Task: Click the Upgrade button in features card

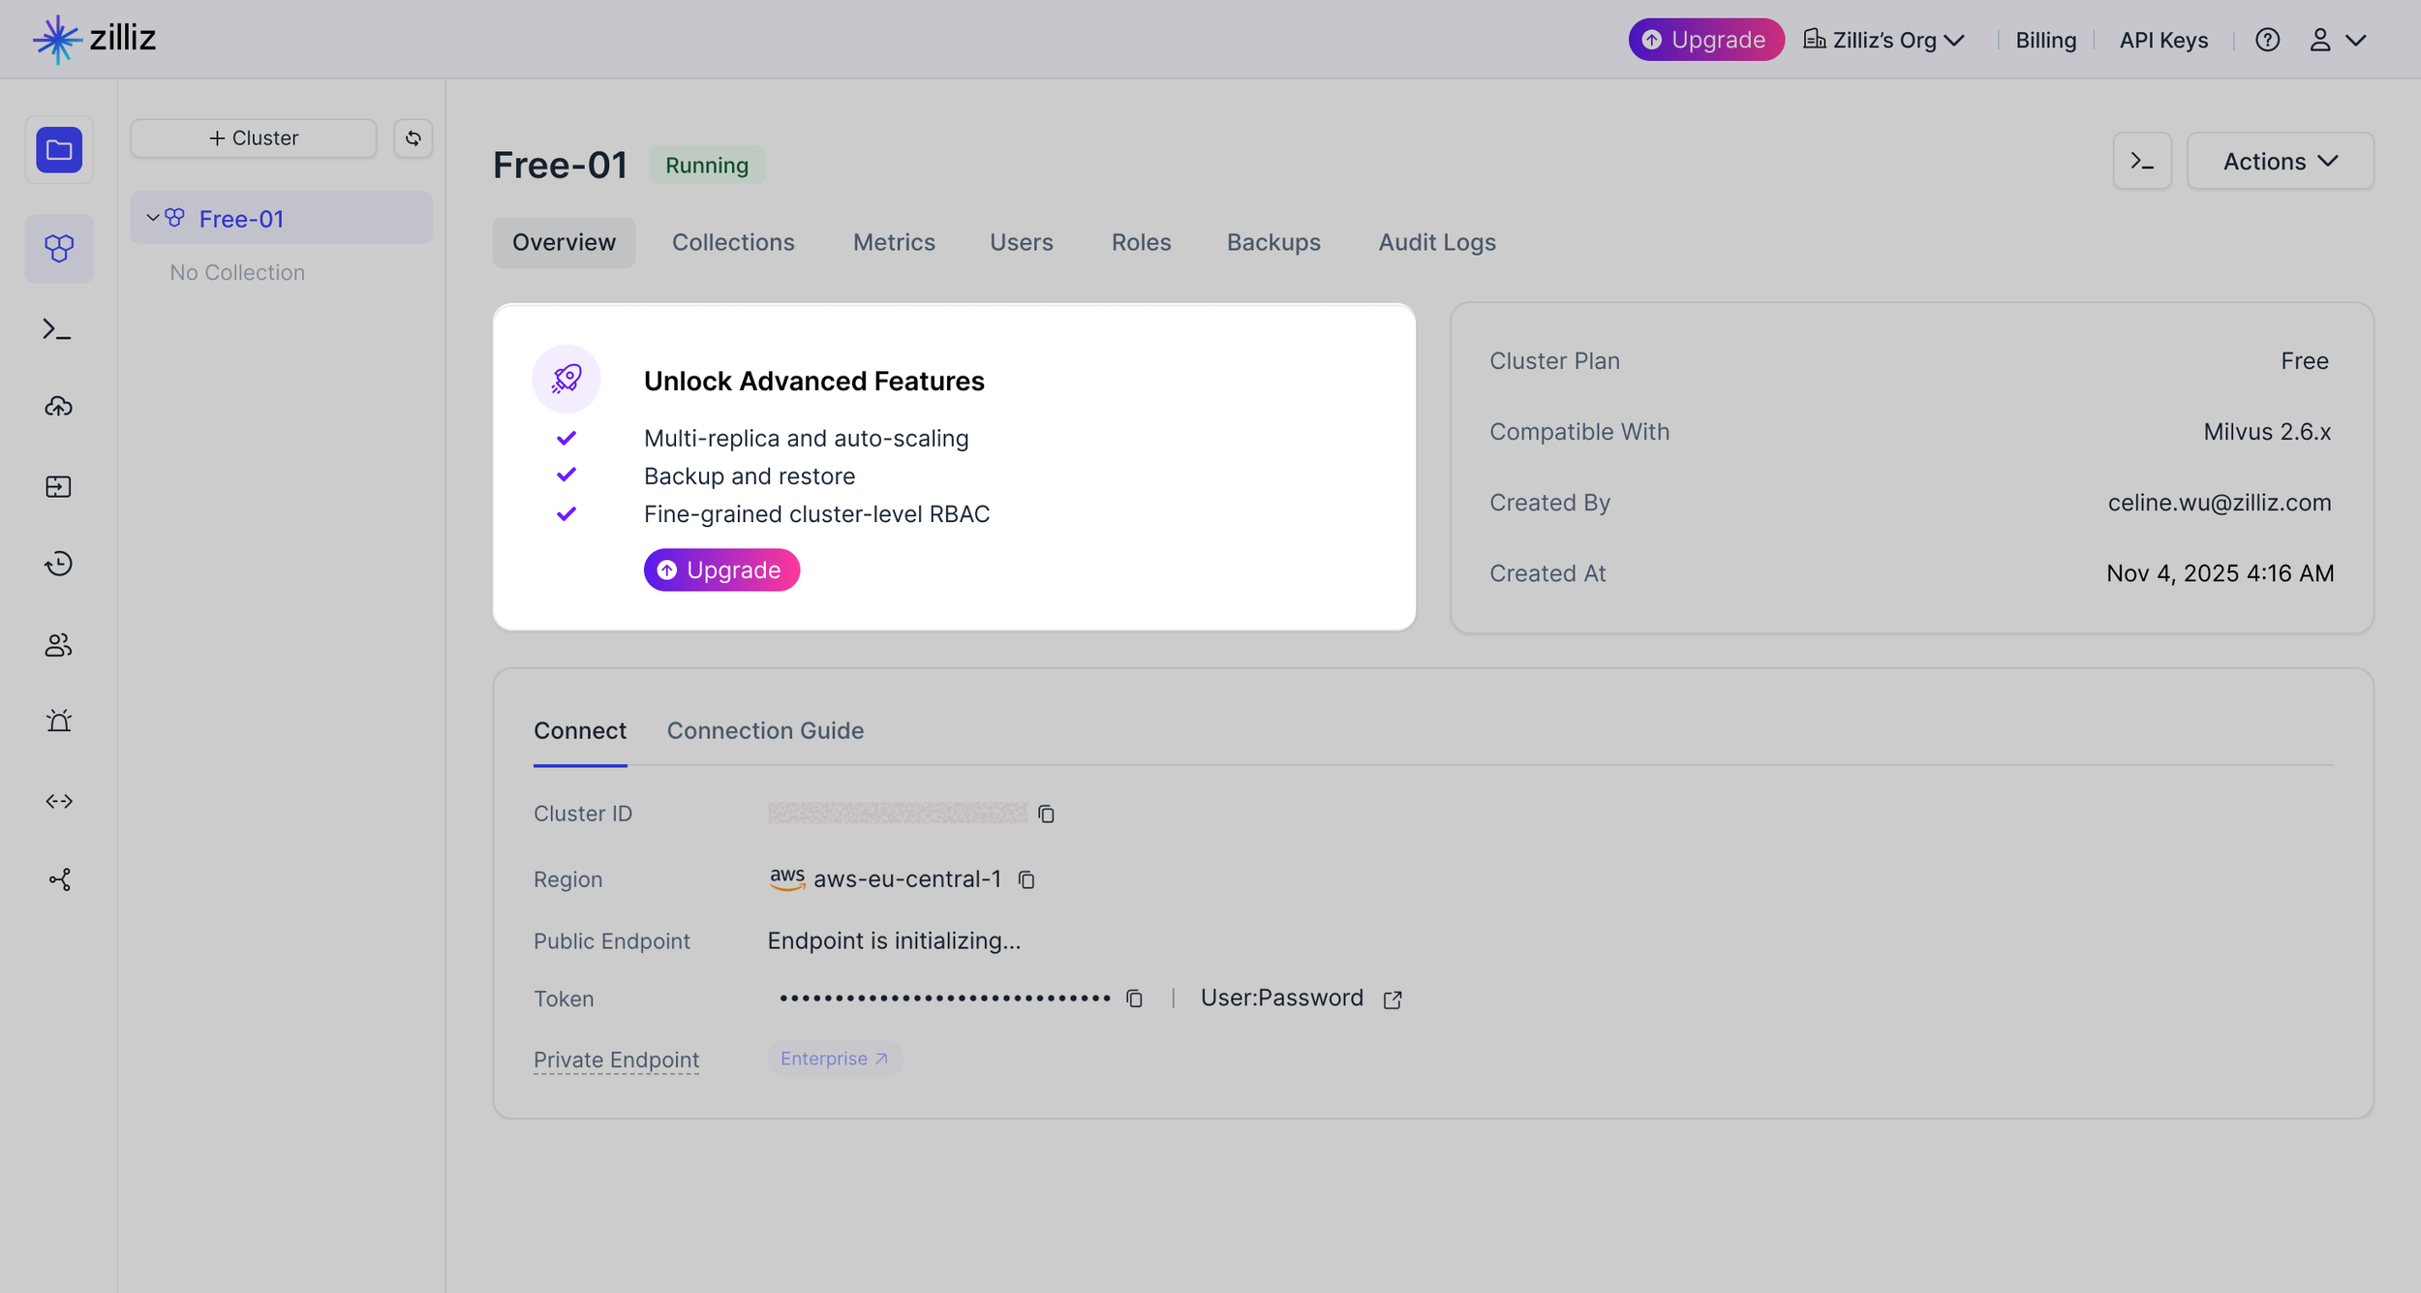Action: [721, 570]
